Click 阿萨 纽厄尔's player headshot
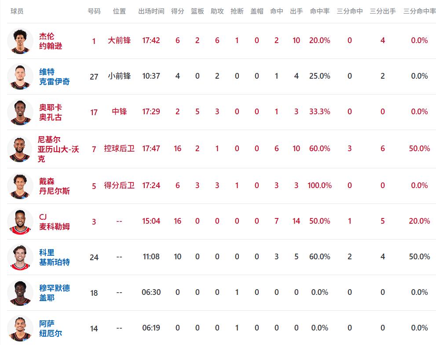 point(20,328)
